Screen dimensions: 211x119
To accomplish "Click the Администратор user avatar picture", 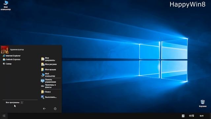I will point(5,50).
